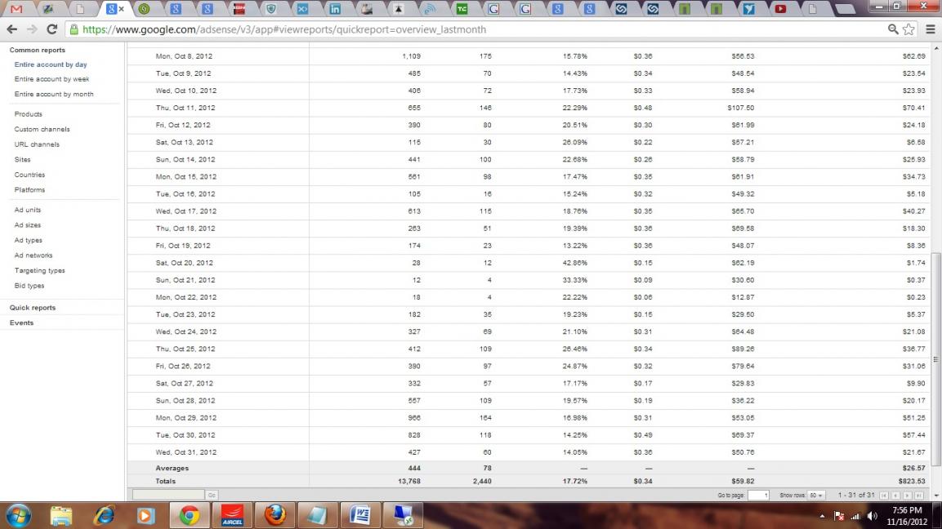Go to first page with pagination arrow
Image resolution: width=942 pixels, height=529 pixels.
(884, 496)
